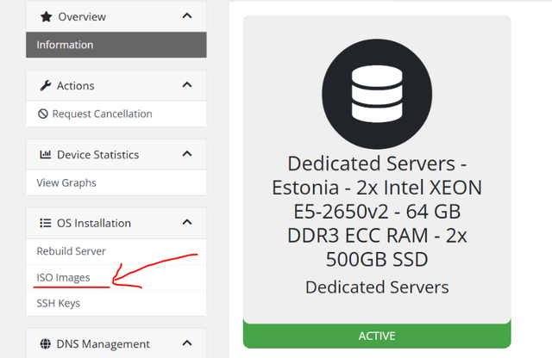552x358 pixels.
Task: Click the Actions heading text
Action: [76, 86]
